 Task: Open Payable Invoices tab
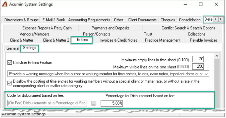(x=203, y=40)
